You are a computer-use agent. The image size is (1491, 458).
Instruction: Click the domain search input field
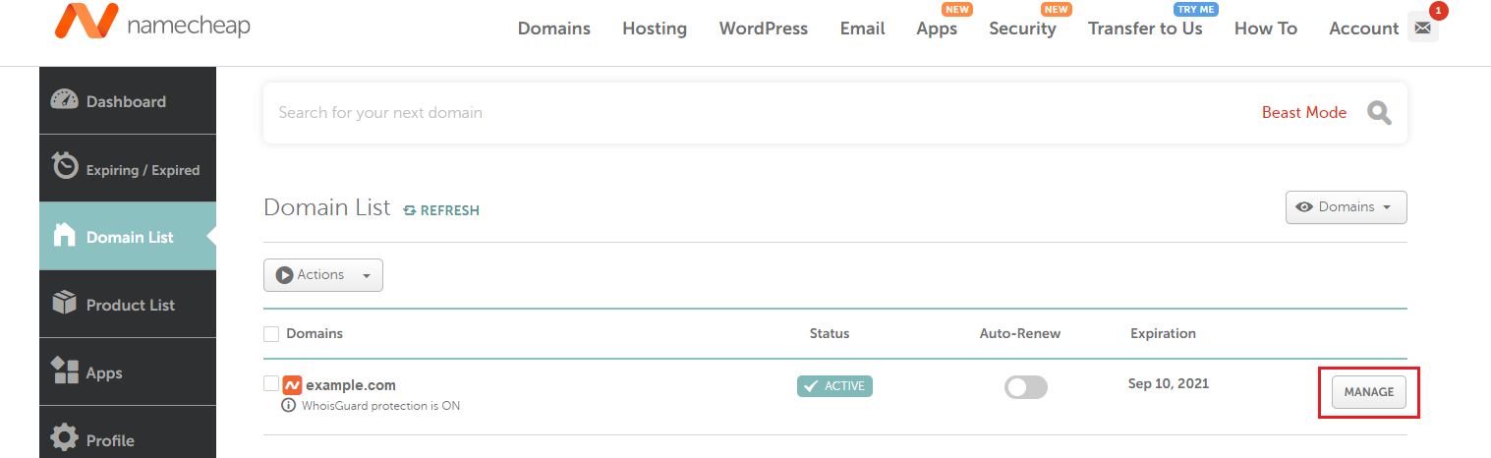click(x=747, y=113)
